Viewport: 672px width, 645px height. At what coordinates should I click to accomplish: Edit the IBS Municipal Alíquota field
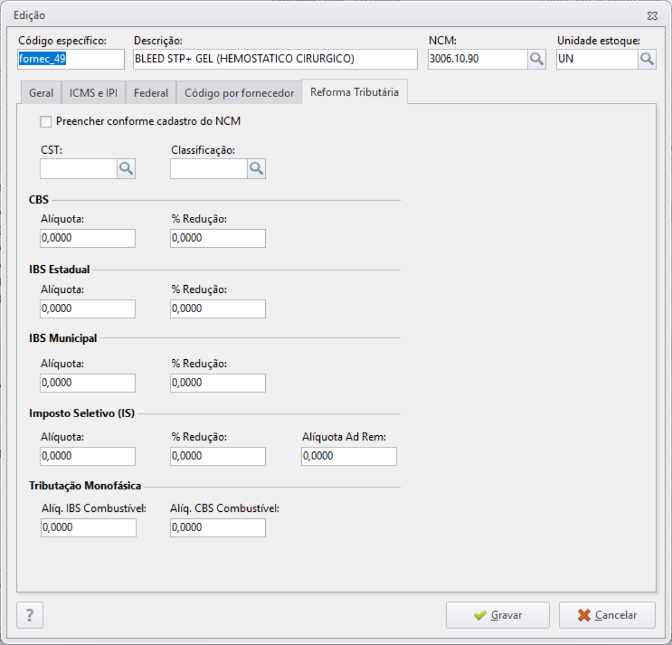[88, 383]
